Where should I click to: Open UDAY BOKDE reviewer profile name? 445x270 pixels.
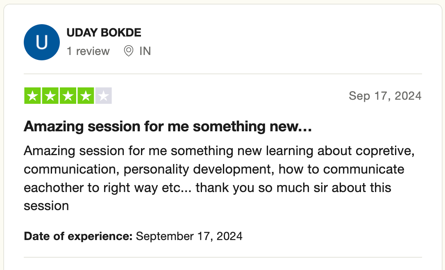click(x=104, y=33)
